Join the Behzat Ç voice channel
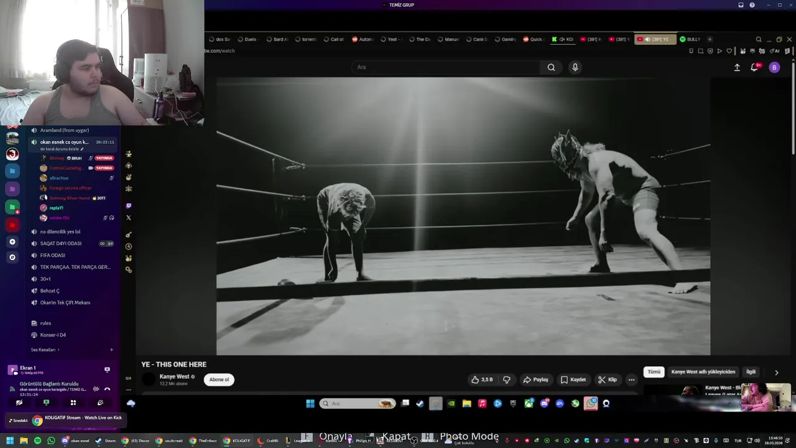796x448 pixels. coord(50,291)
